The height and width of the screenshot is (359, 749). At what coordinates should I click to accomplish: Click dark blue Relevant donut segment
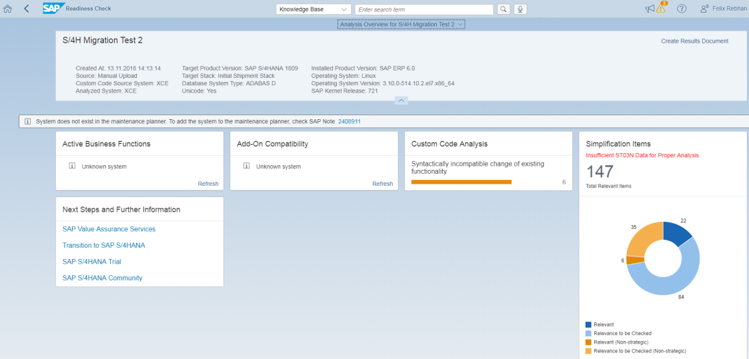click(678, 232)
